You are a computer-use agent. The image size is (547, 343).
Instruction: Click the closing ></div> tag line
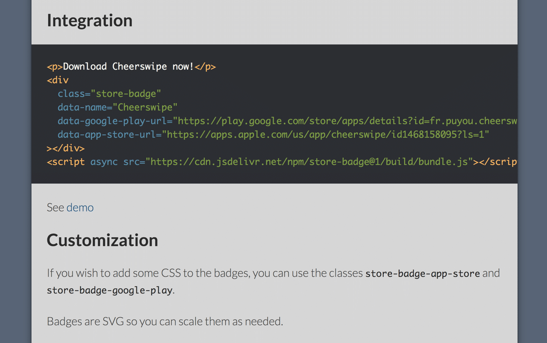click(x=66, y=148)
